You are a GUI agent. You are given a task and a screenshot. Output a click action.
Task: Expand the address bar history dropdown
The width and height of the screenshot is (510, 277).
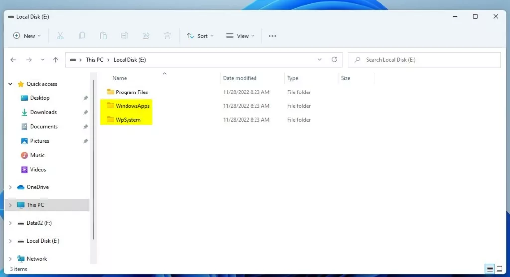click(x=319, y=59)
